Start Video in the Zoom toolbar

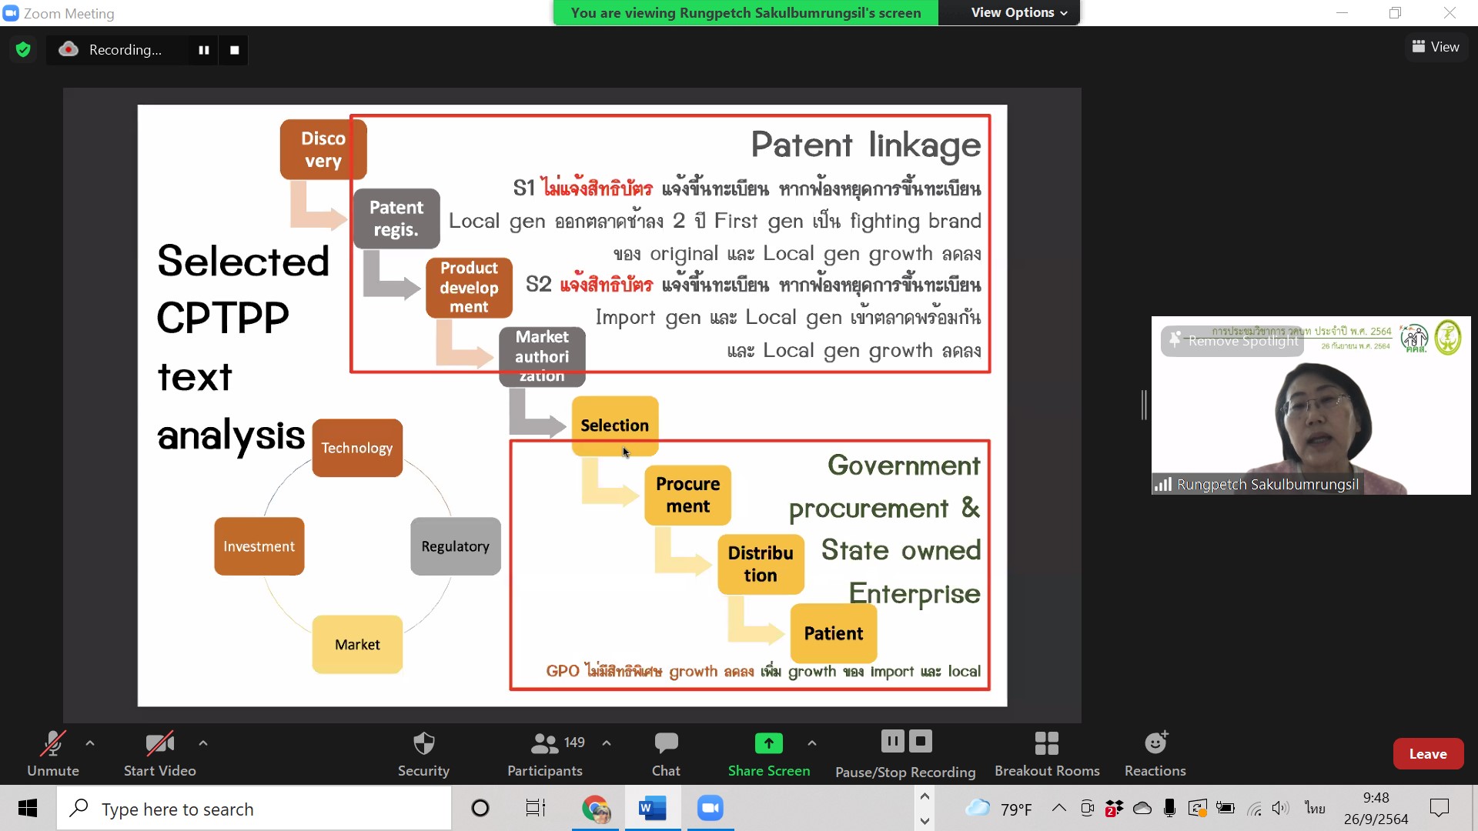(x=159, y=753)
